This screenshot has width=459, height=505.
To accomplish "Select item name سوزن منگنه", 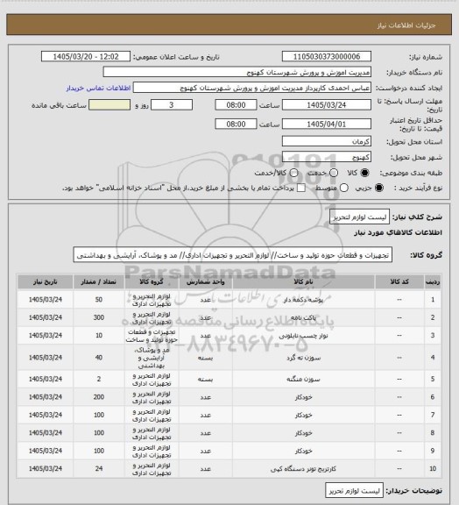I will (303, 379).
